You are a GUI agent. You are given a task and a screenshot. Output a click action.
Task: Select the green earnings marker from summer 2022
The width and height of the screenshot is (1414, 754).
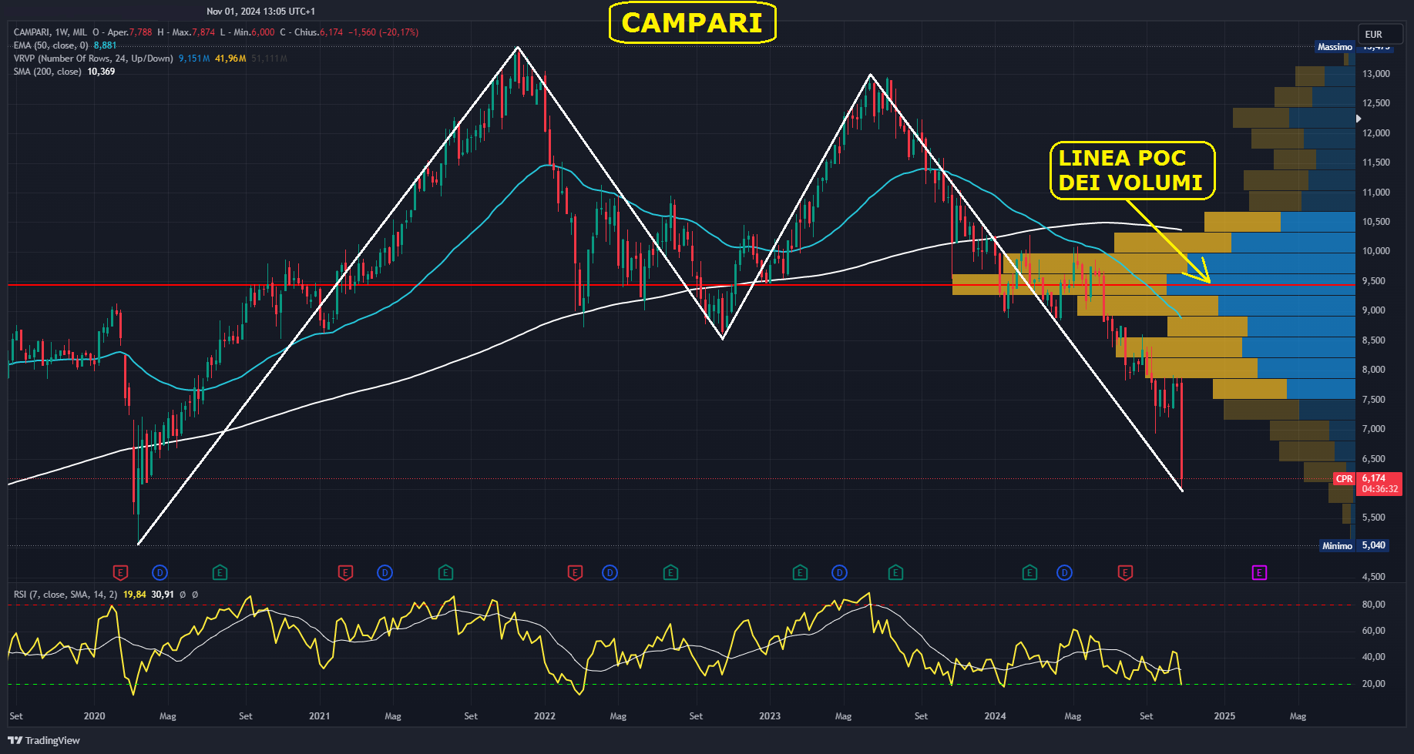(670, 572)
